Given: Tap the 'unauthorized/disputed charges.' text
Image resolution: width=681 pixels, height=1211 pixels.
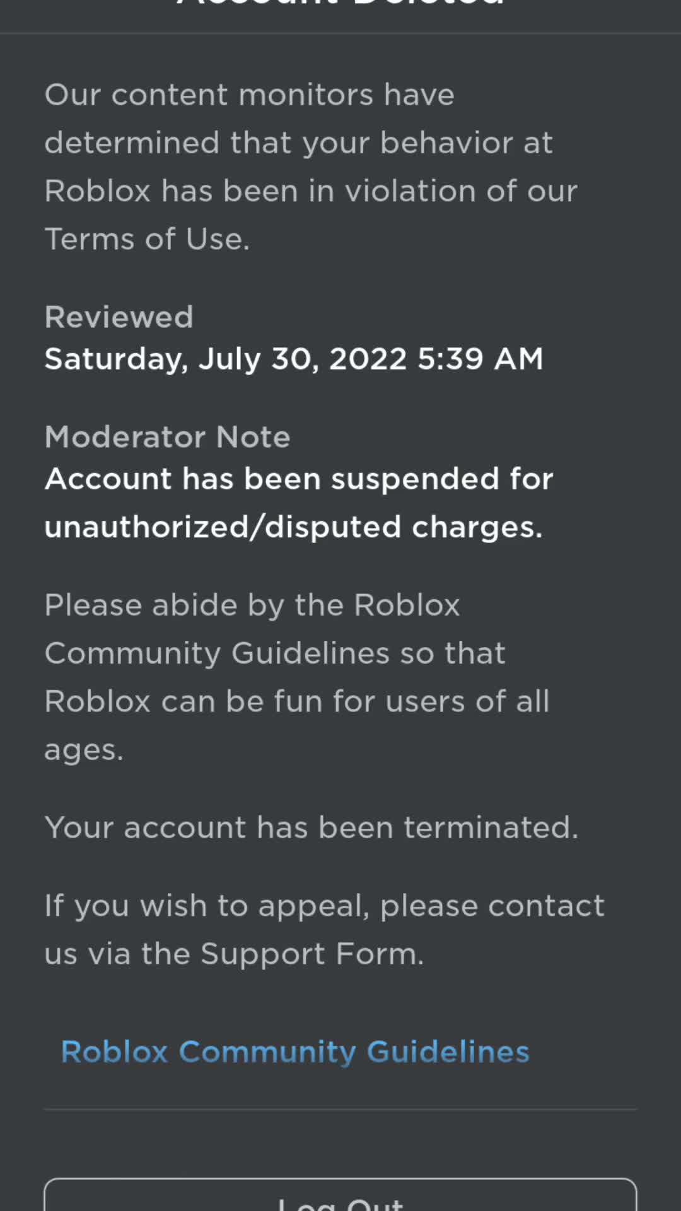Looking at the screenshot, I should click(x=293, y=527).
